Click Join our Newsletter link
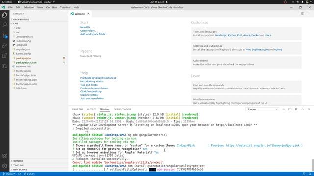The image size is (314, 176). point(92,98)
